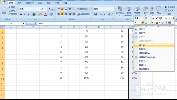This screenshot has height=100, width=177.
Task: Click ribbon percent style button
Action: (x=101, y=14)
